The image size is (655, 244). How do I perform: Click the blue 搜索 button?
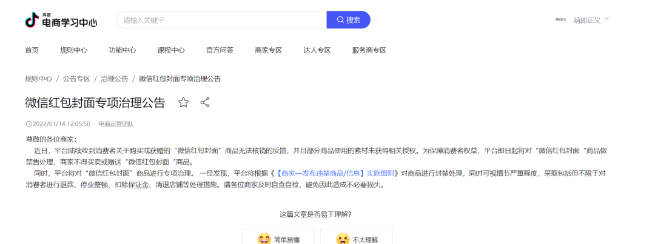pyautogui.click(x=348, y=19)
